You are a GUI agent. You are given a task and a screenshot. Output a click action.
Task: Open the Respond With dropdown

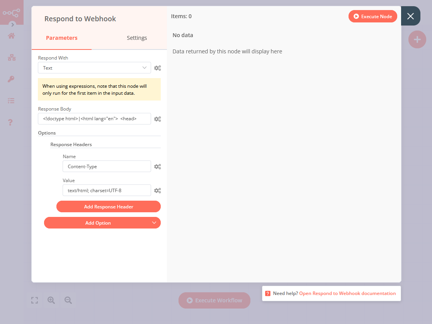[94, 68]
